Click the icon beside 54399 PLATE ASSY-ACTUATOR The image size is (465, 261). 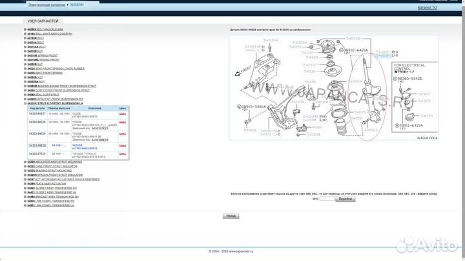tap(26, 183)
